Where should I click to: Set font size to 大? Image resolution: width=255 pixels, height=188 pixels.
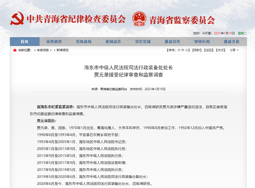click(179, 50)
